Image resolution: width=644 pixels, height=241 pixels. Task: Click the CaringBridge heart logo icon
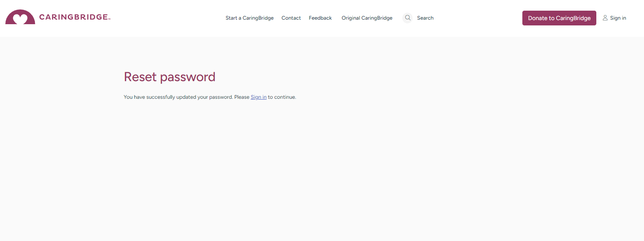pos(20,17)
